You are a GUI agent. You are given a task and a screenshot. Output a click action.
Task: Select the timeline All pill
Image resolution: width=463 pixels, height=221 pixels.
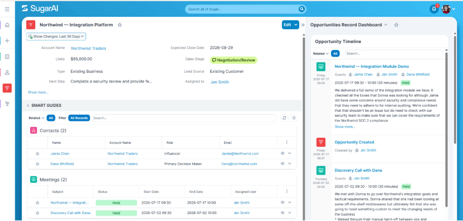point(335,54)
